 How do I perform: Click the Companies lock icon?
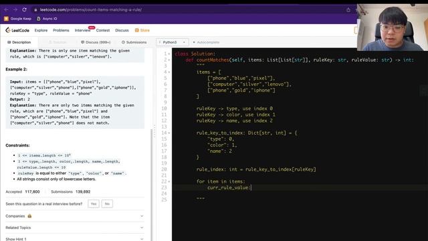[x=29, y=216]
